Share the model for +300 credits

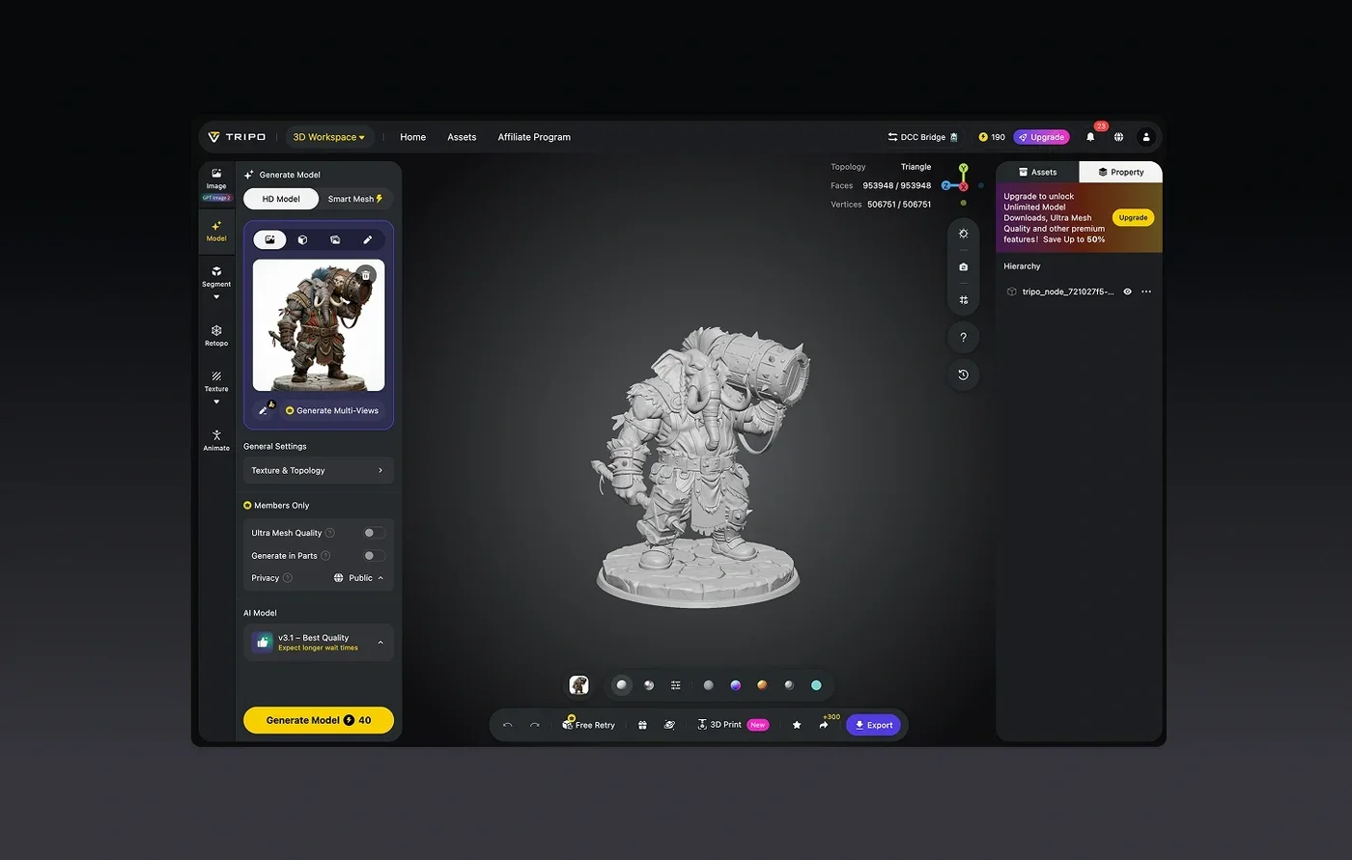tap(824, 725)
